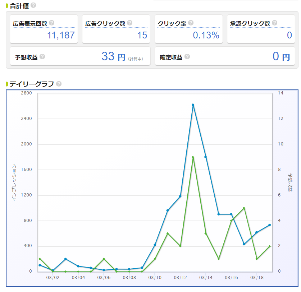Select the 0 円 confirmed revenue value
The width and height of the screenshot is (301, 292).
(281, 56)
